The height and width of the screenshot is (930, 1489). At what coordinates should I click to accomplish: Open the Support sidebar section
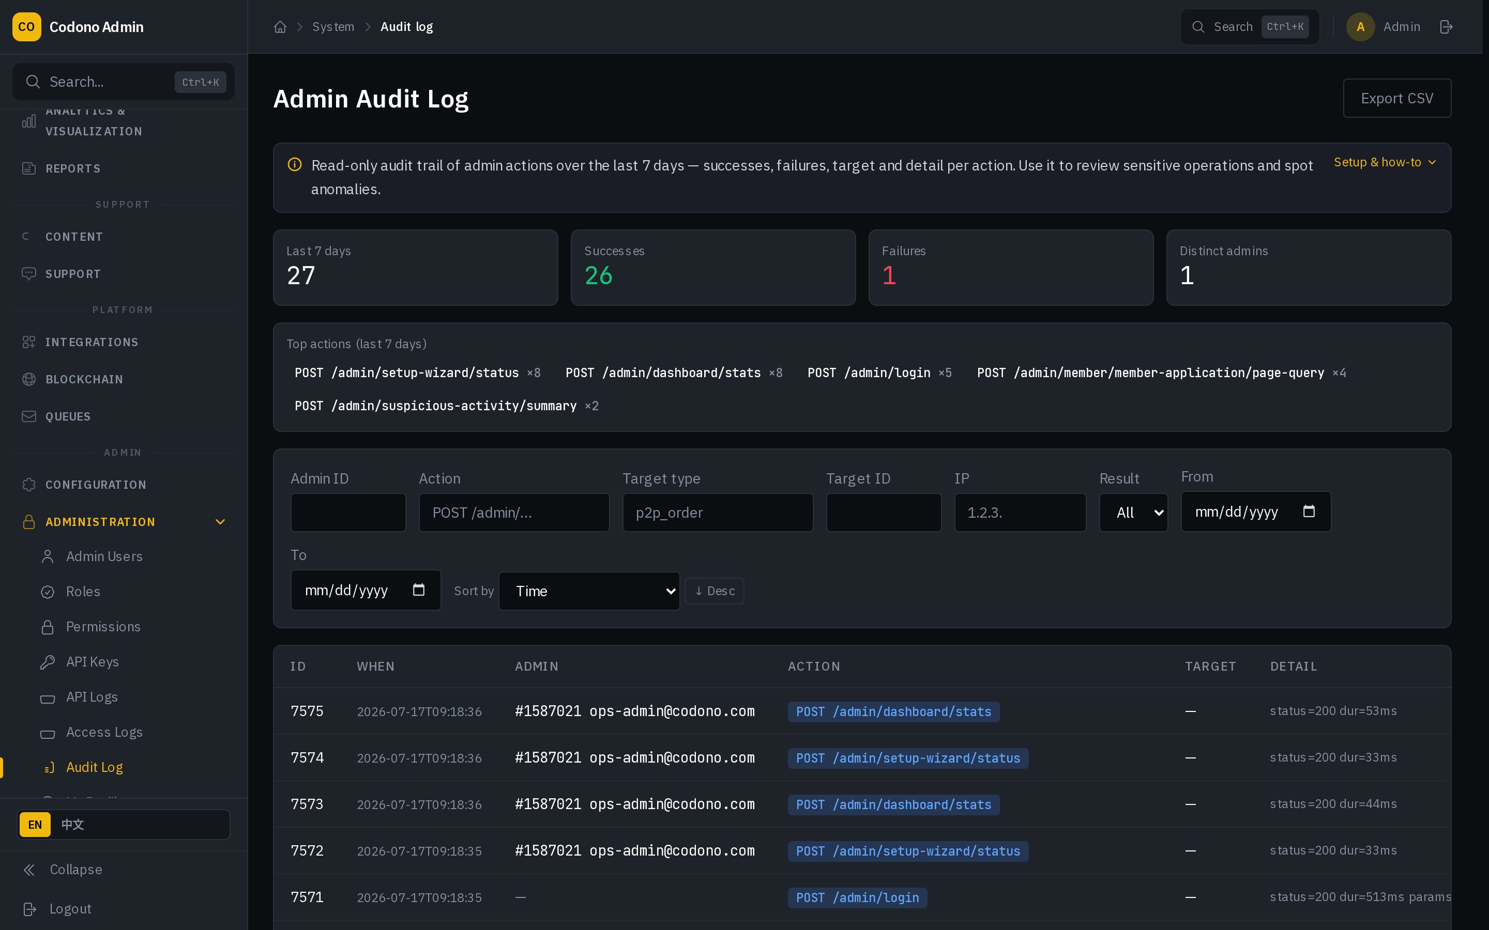pyautogui.click(x=123, y=274)
